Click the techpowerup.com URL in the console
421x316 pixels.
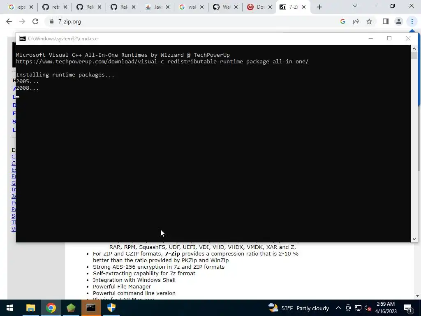click(x=162, y=62)
